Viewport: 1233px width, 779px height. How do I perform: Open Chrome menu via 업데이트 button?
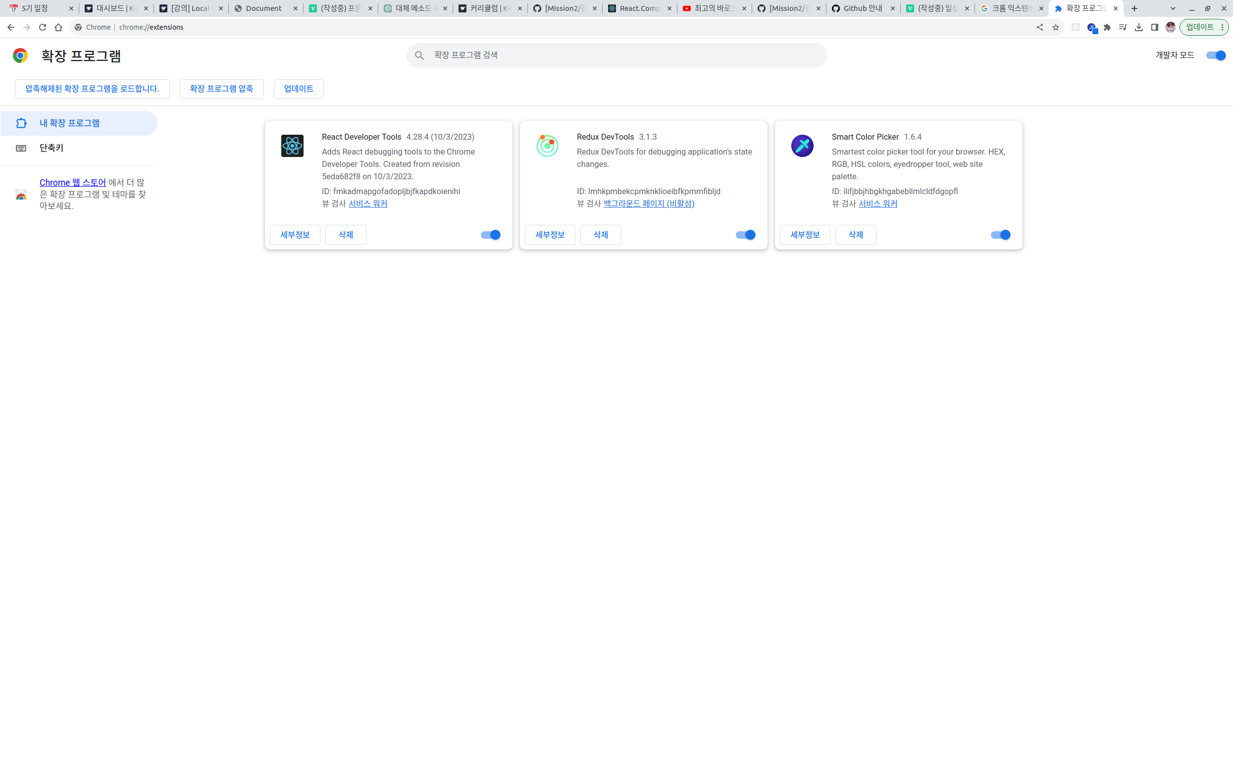(x=1204, y=27)
